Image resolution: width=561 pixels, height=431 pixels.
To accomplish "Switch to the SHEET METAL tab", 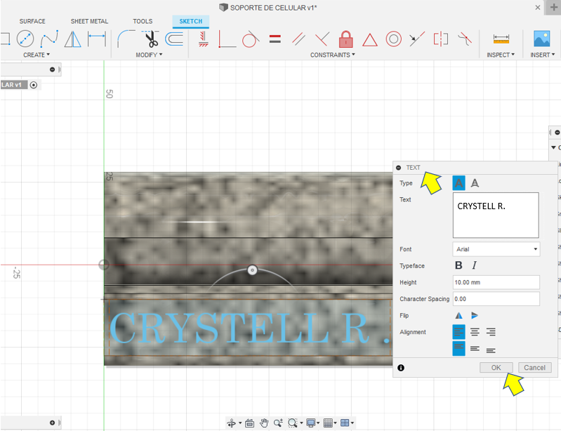I will [89, 21].
